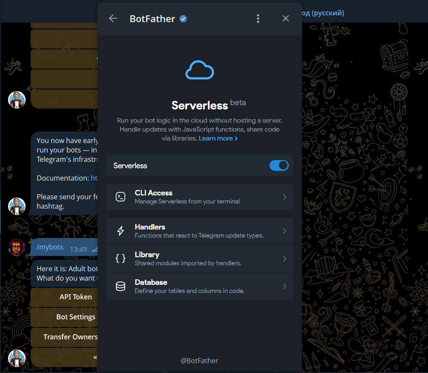Click the Handlers lightning bolt icon
This screenshot has width=428, height=373.
coord(121,231)
